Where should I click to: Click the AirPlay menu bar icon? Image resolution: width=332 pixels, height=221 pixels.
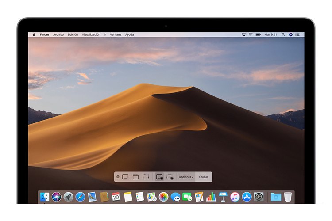244,34
